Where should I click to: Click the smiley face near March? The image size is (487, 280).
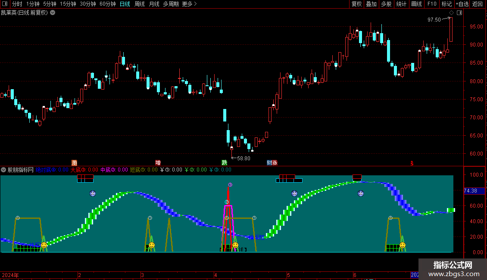(152, 245)
